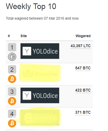The width and height of the screenshot is (108, 131).
Task: Click the # rank column header
Action: click(9, 36)
